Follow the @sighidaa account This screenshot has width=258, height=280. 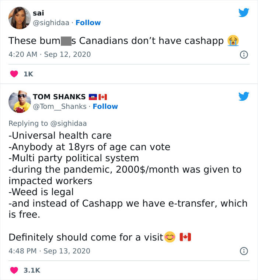[88, 23]
